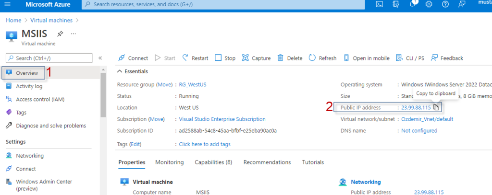Collapse the Essentials section
This screenshot has width=492, height=195.
pos(132,71)
